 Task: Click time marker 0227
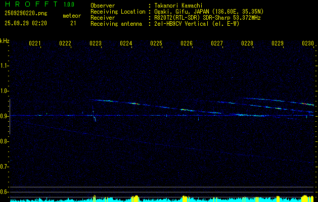(217, 43)
